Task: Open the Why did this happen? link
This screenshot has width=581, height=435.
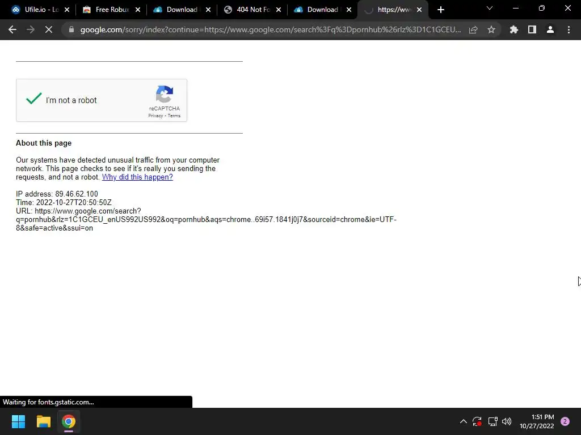Action: pyautogui.click(x=137, y=177)
